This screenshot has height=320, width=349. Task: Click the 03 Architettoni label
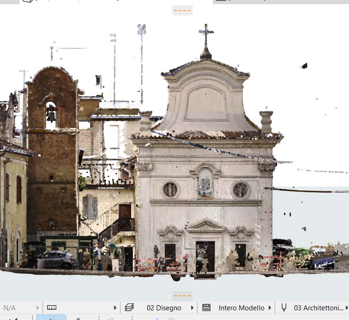[319, 308]
